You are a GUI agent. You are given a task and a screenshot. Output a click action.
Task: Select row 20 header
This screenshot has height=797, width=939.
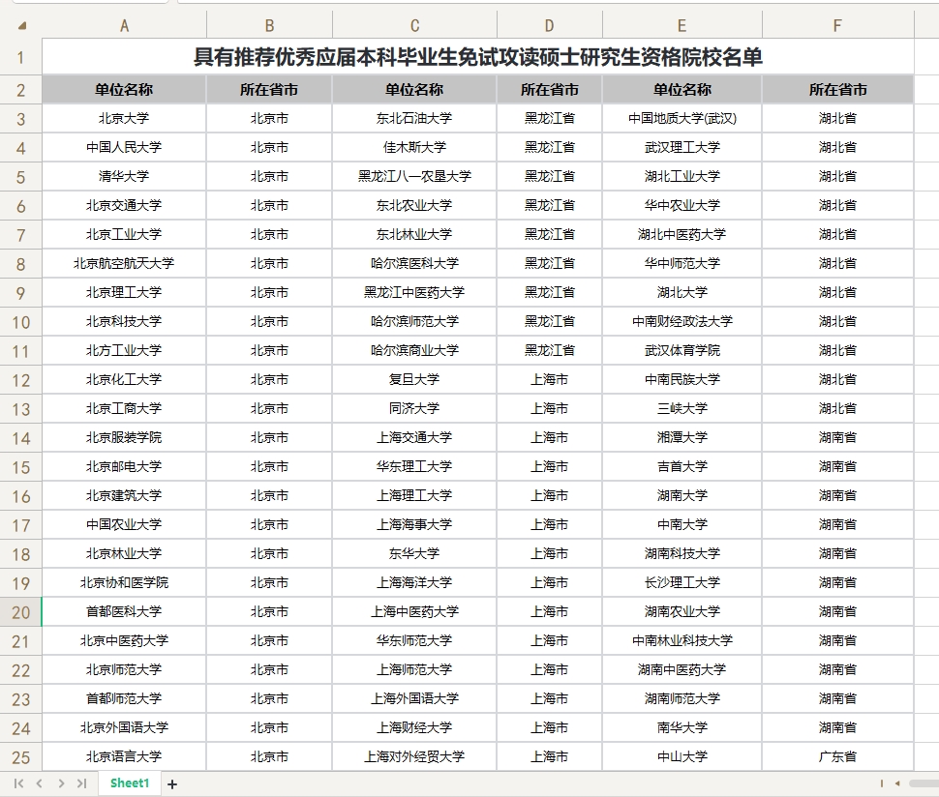click(x=20, y=612)
